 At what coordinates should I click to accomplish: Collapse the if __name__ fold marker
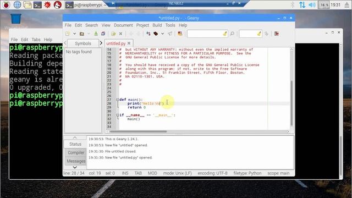[117, 115]
